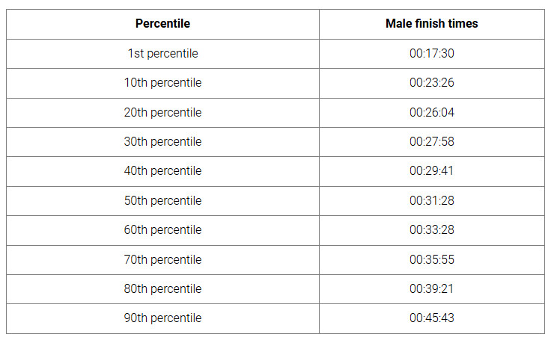Click the Male finish times header
554x340 pixels.
(x=431, y=24)
